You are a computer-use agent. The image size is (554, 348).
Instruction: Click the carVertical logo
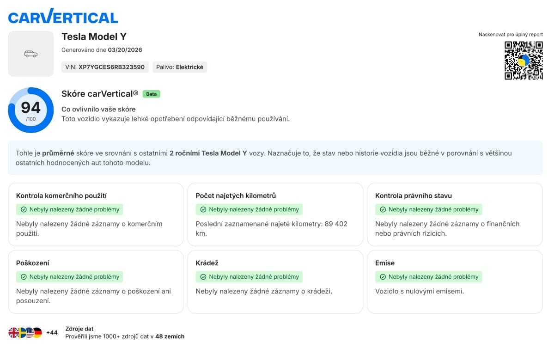(63, 16)
